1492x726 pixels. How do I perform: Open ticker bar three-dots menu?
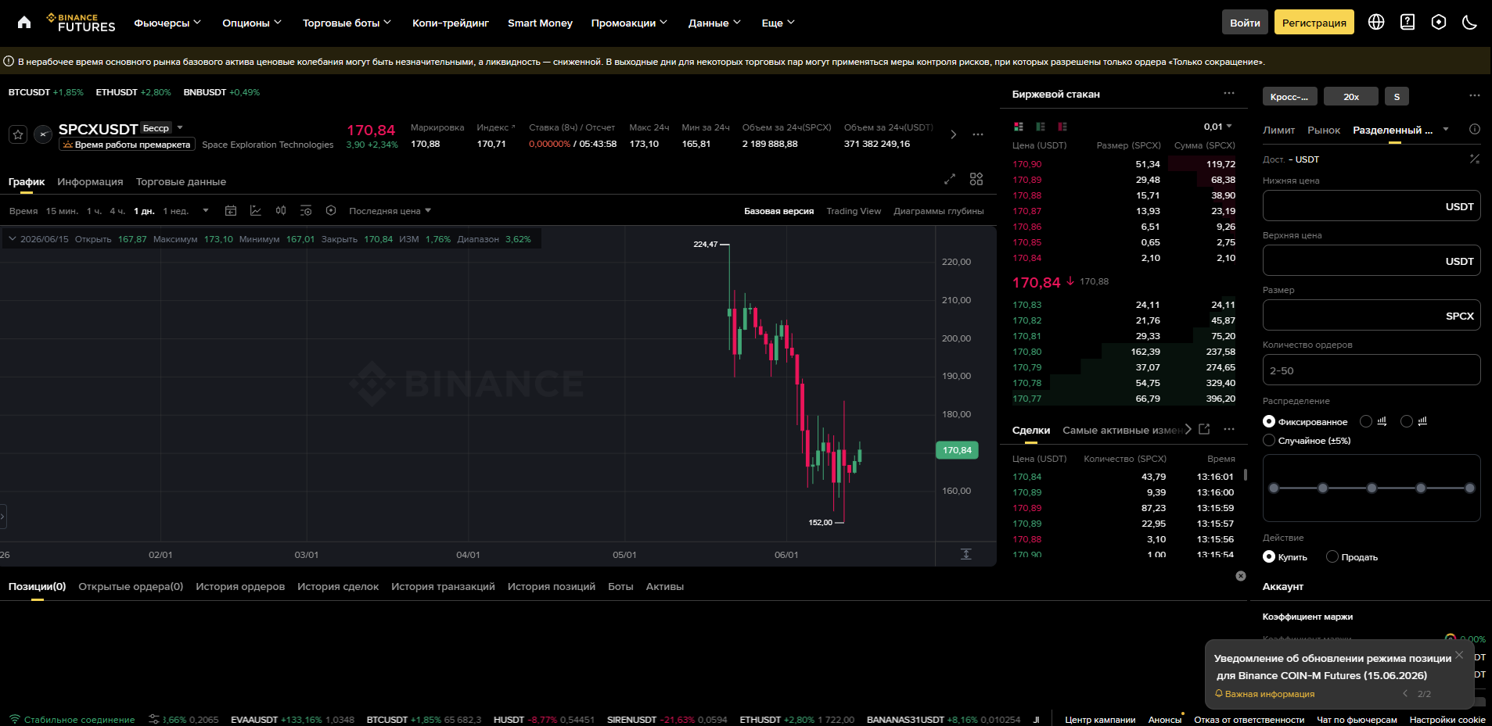(x=978, y=134)
